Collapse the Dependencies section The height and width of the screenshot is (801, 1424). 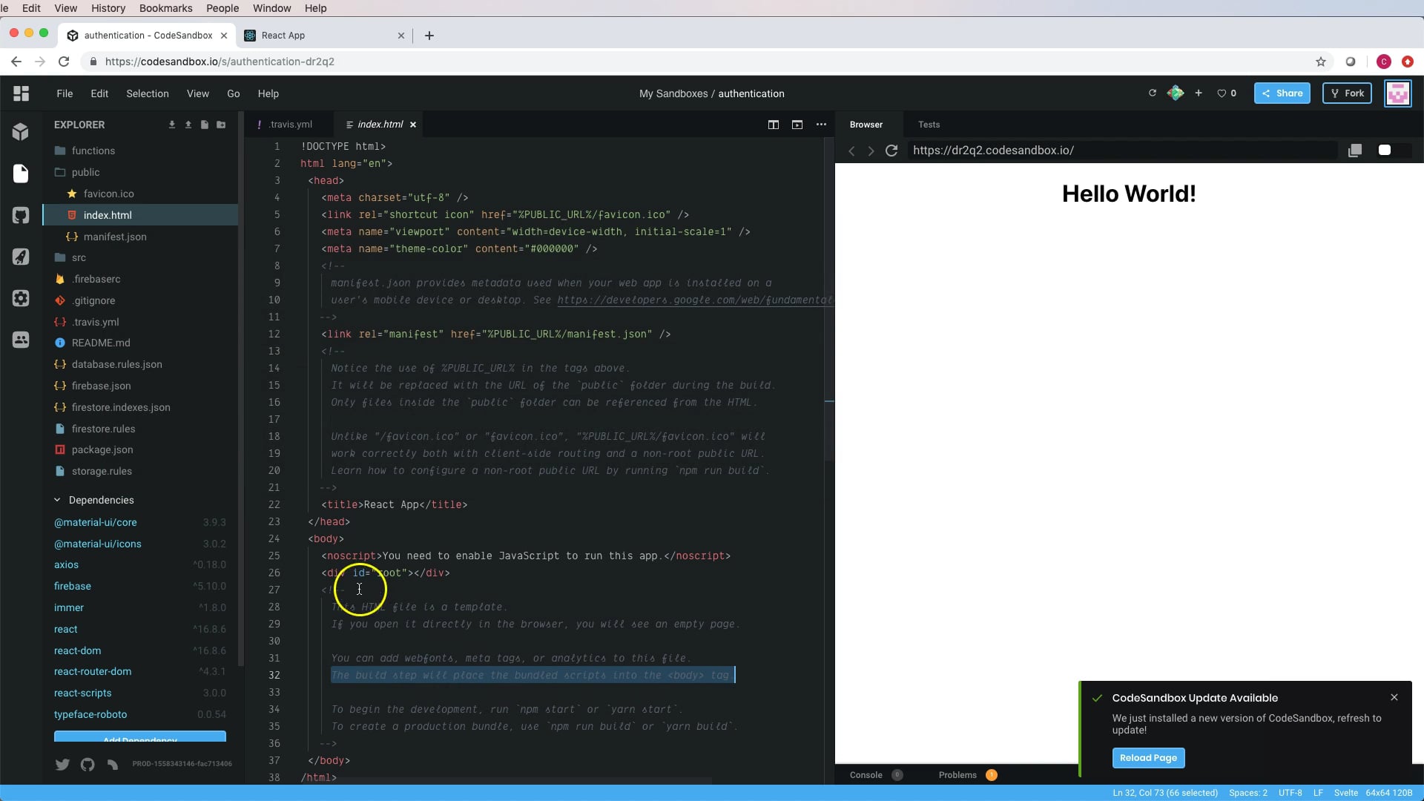tap(94, 500)
